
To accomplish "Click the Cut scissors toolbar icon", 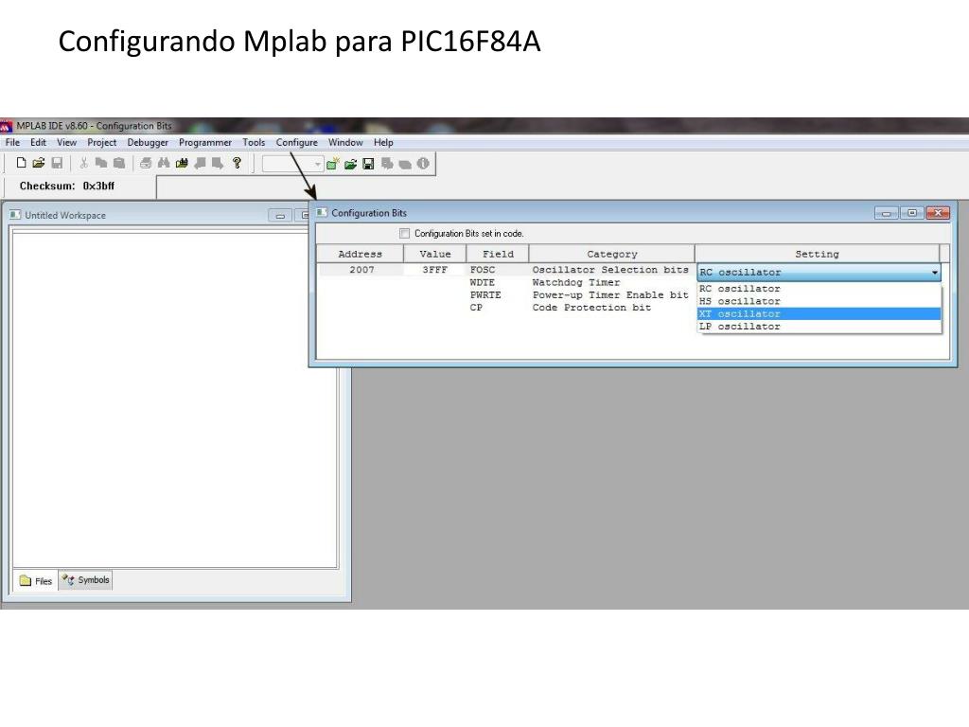I will (x=83, y=163).
